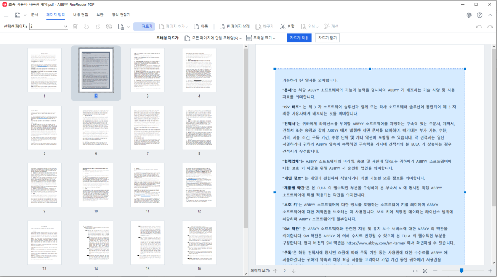
Task: Click the page number field in viewer
Action: 285,271
